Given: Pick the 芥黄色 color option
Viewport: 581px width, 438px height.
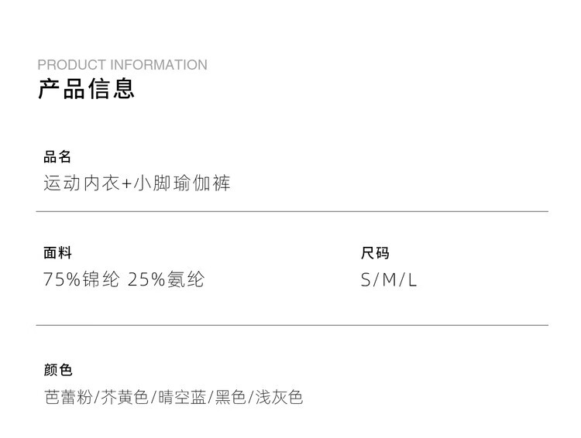Looking at the screenshot, I should (x=125, y=398).
